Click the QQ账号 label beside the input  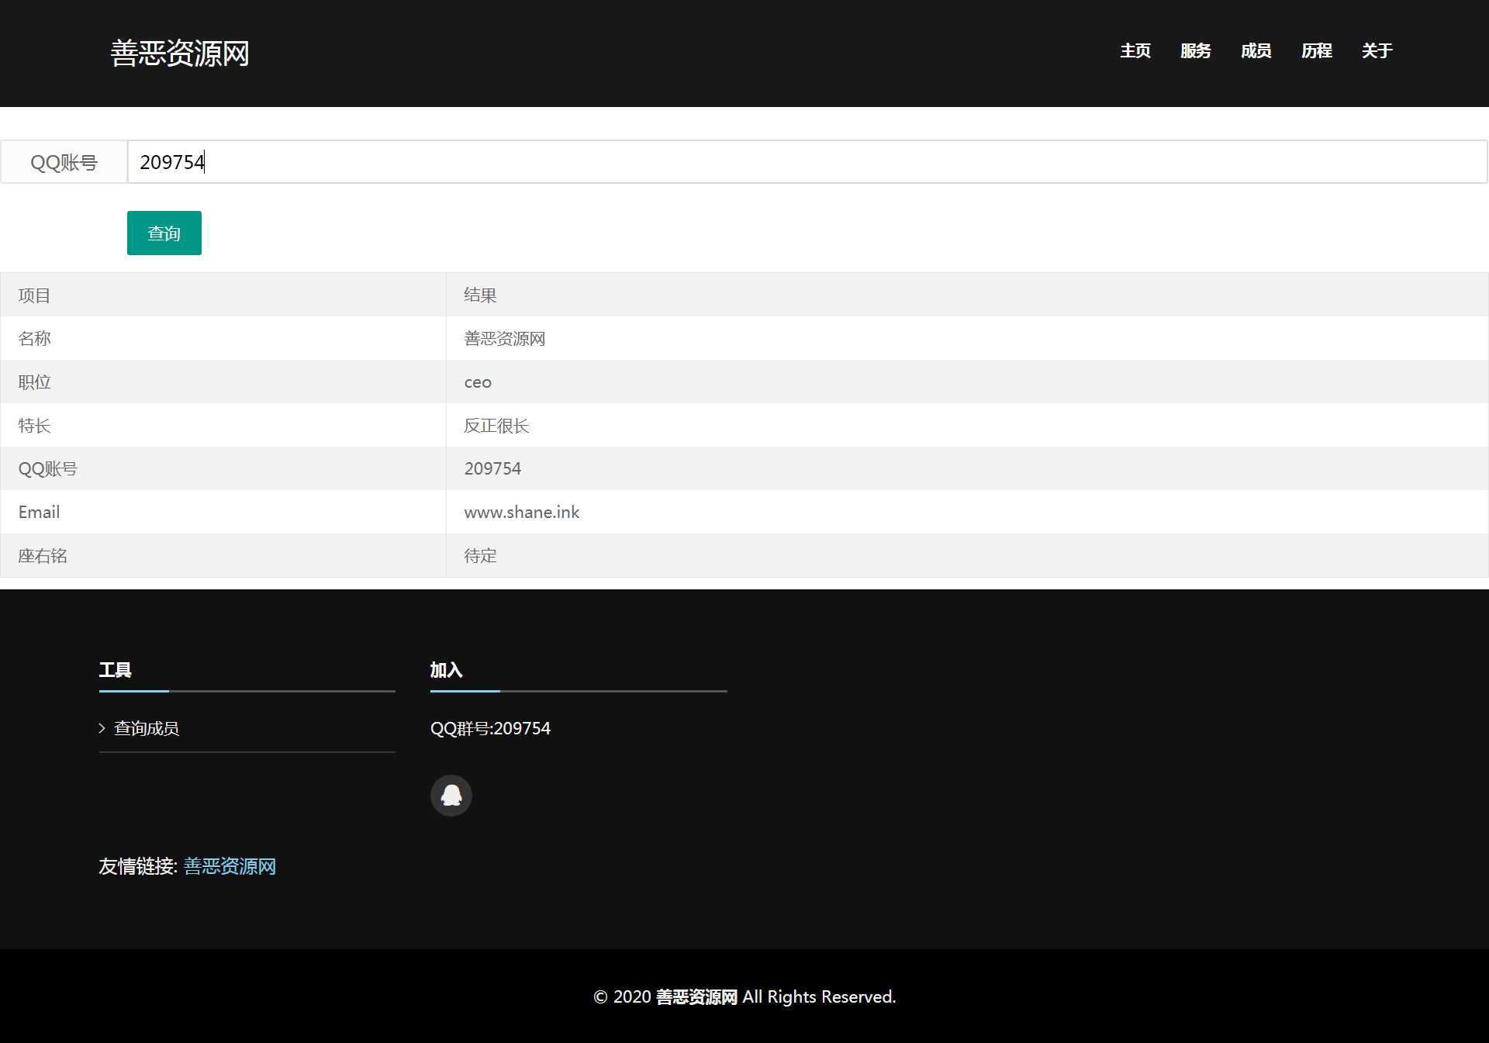coord(64,163)
